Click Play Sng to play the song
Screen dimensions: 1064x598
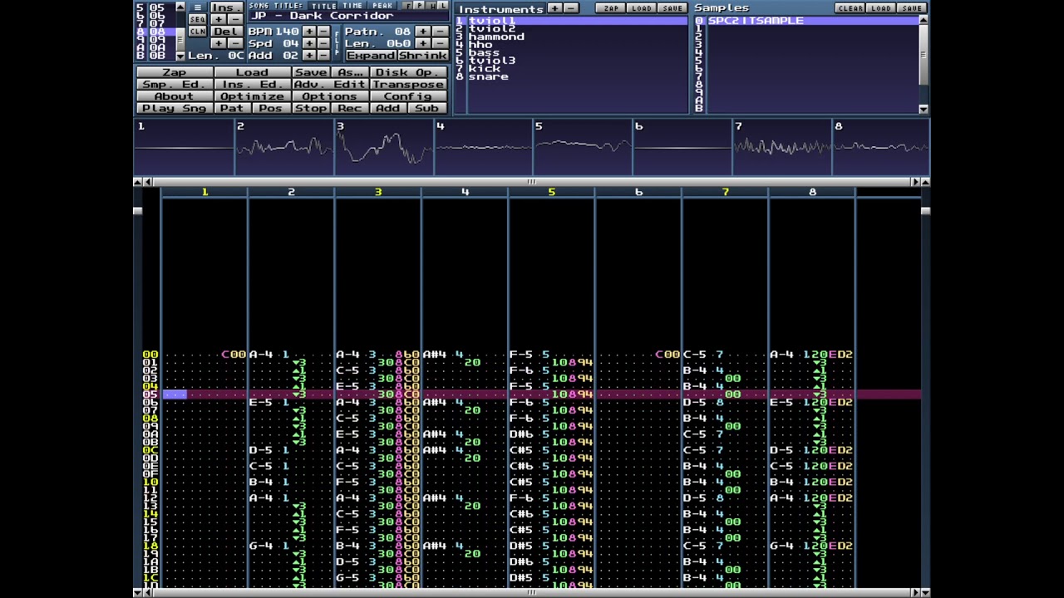[174, 108]
